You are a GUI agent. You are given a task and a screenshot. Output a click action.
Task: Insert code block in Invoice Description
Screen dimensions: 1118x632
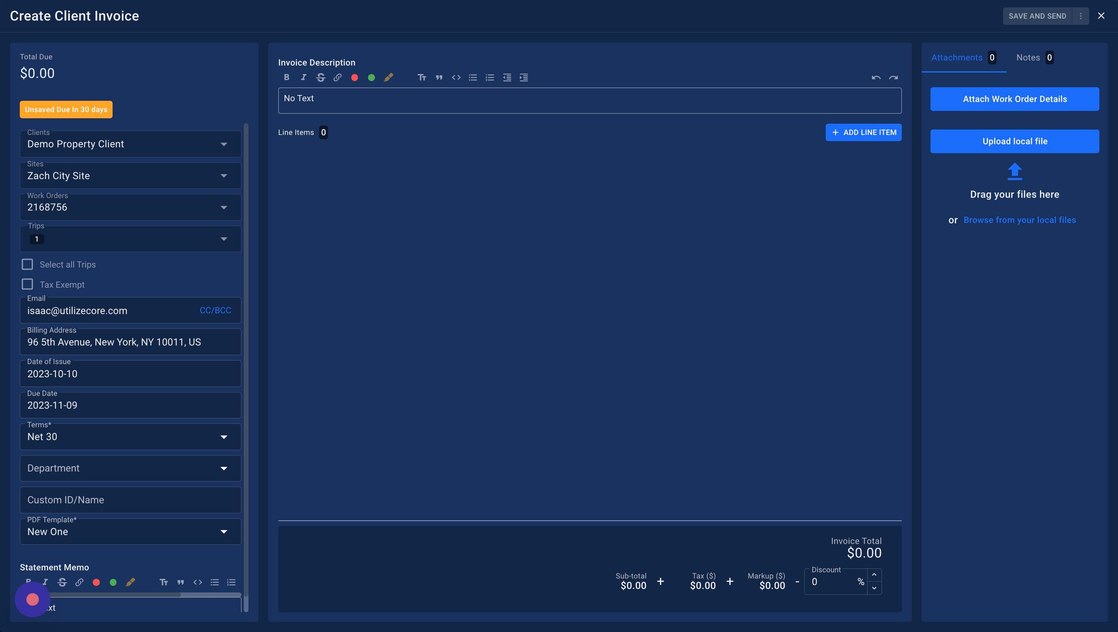click(x=456, y=77)
